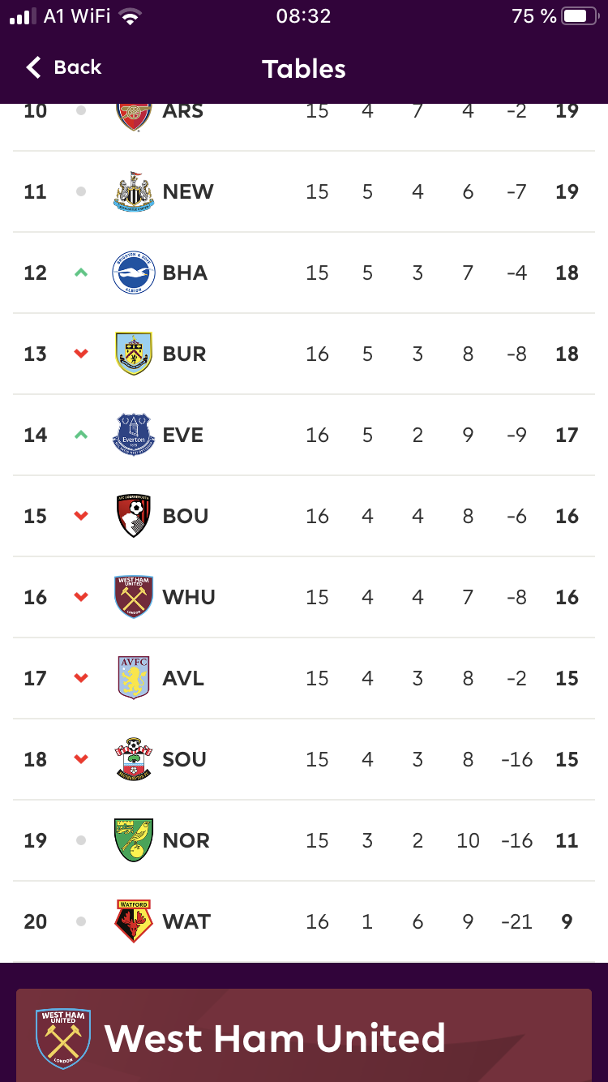Tap the Aston Villa club crest

pos(134,678)
